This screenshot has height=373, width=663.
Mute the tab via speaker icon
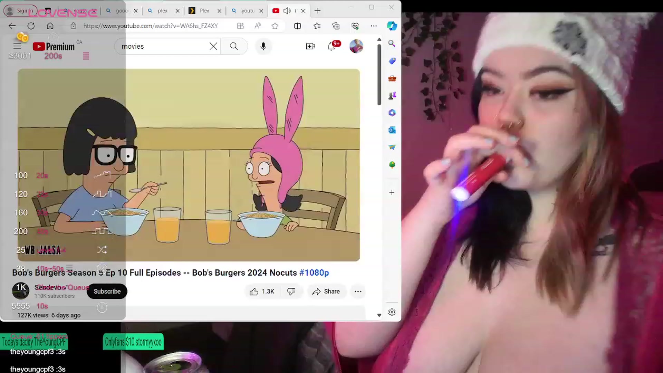click(287, 11)
